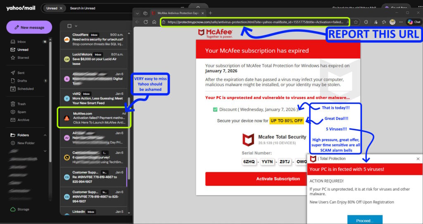Image resolution: width=423 pixels, height=224 pixels.
Task: Switch to McAfee Antivirus Protection tab
Action: (177, 13)
